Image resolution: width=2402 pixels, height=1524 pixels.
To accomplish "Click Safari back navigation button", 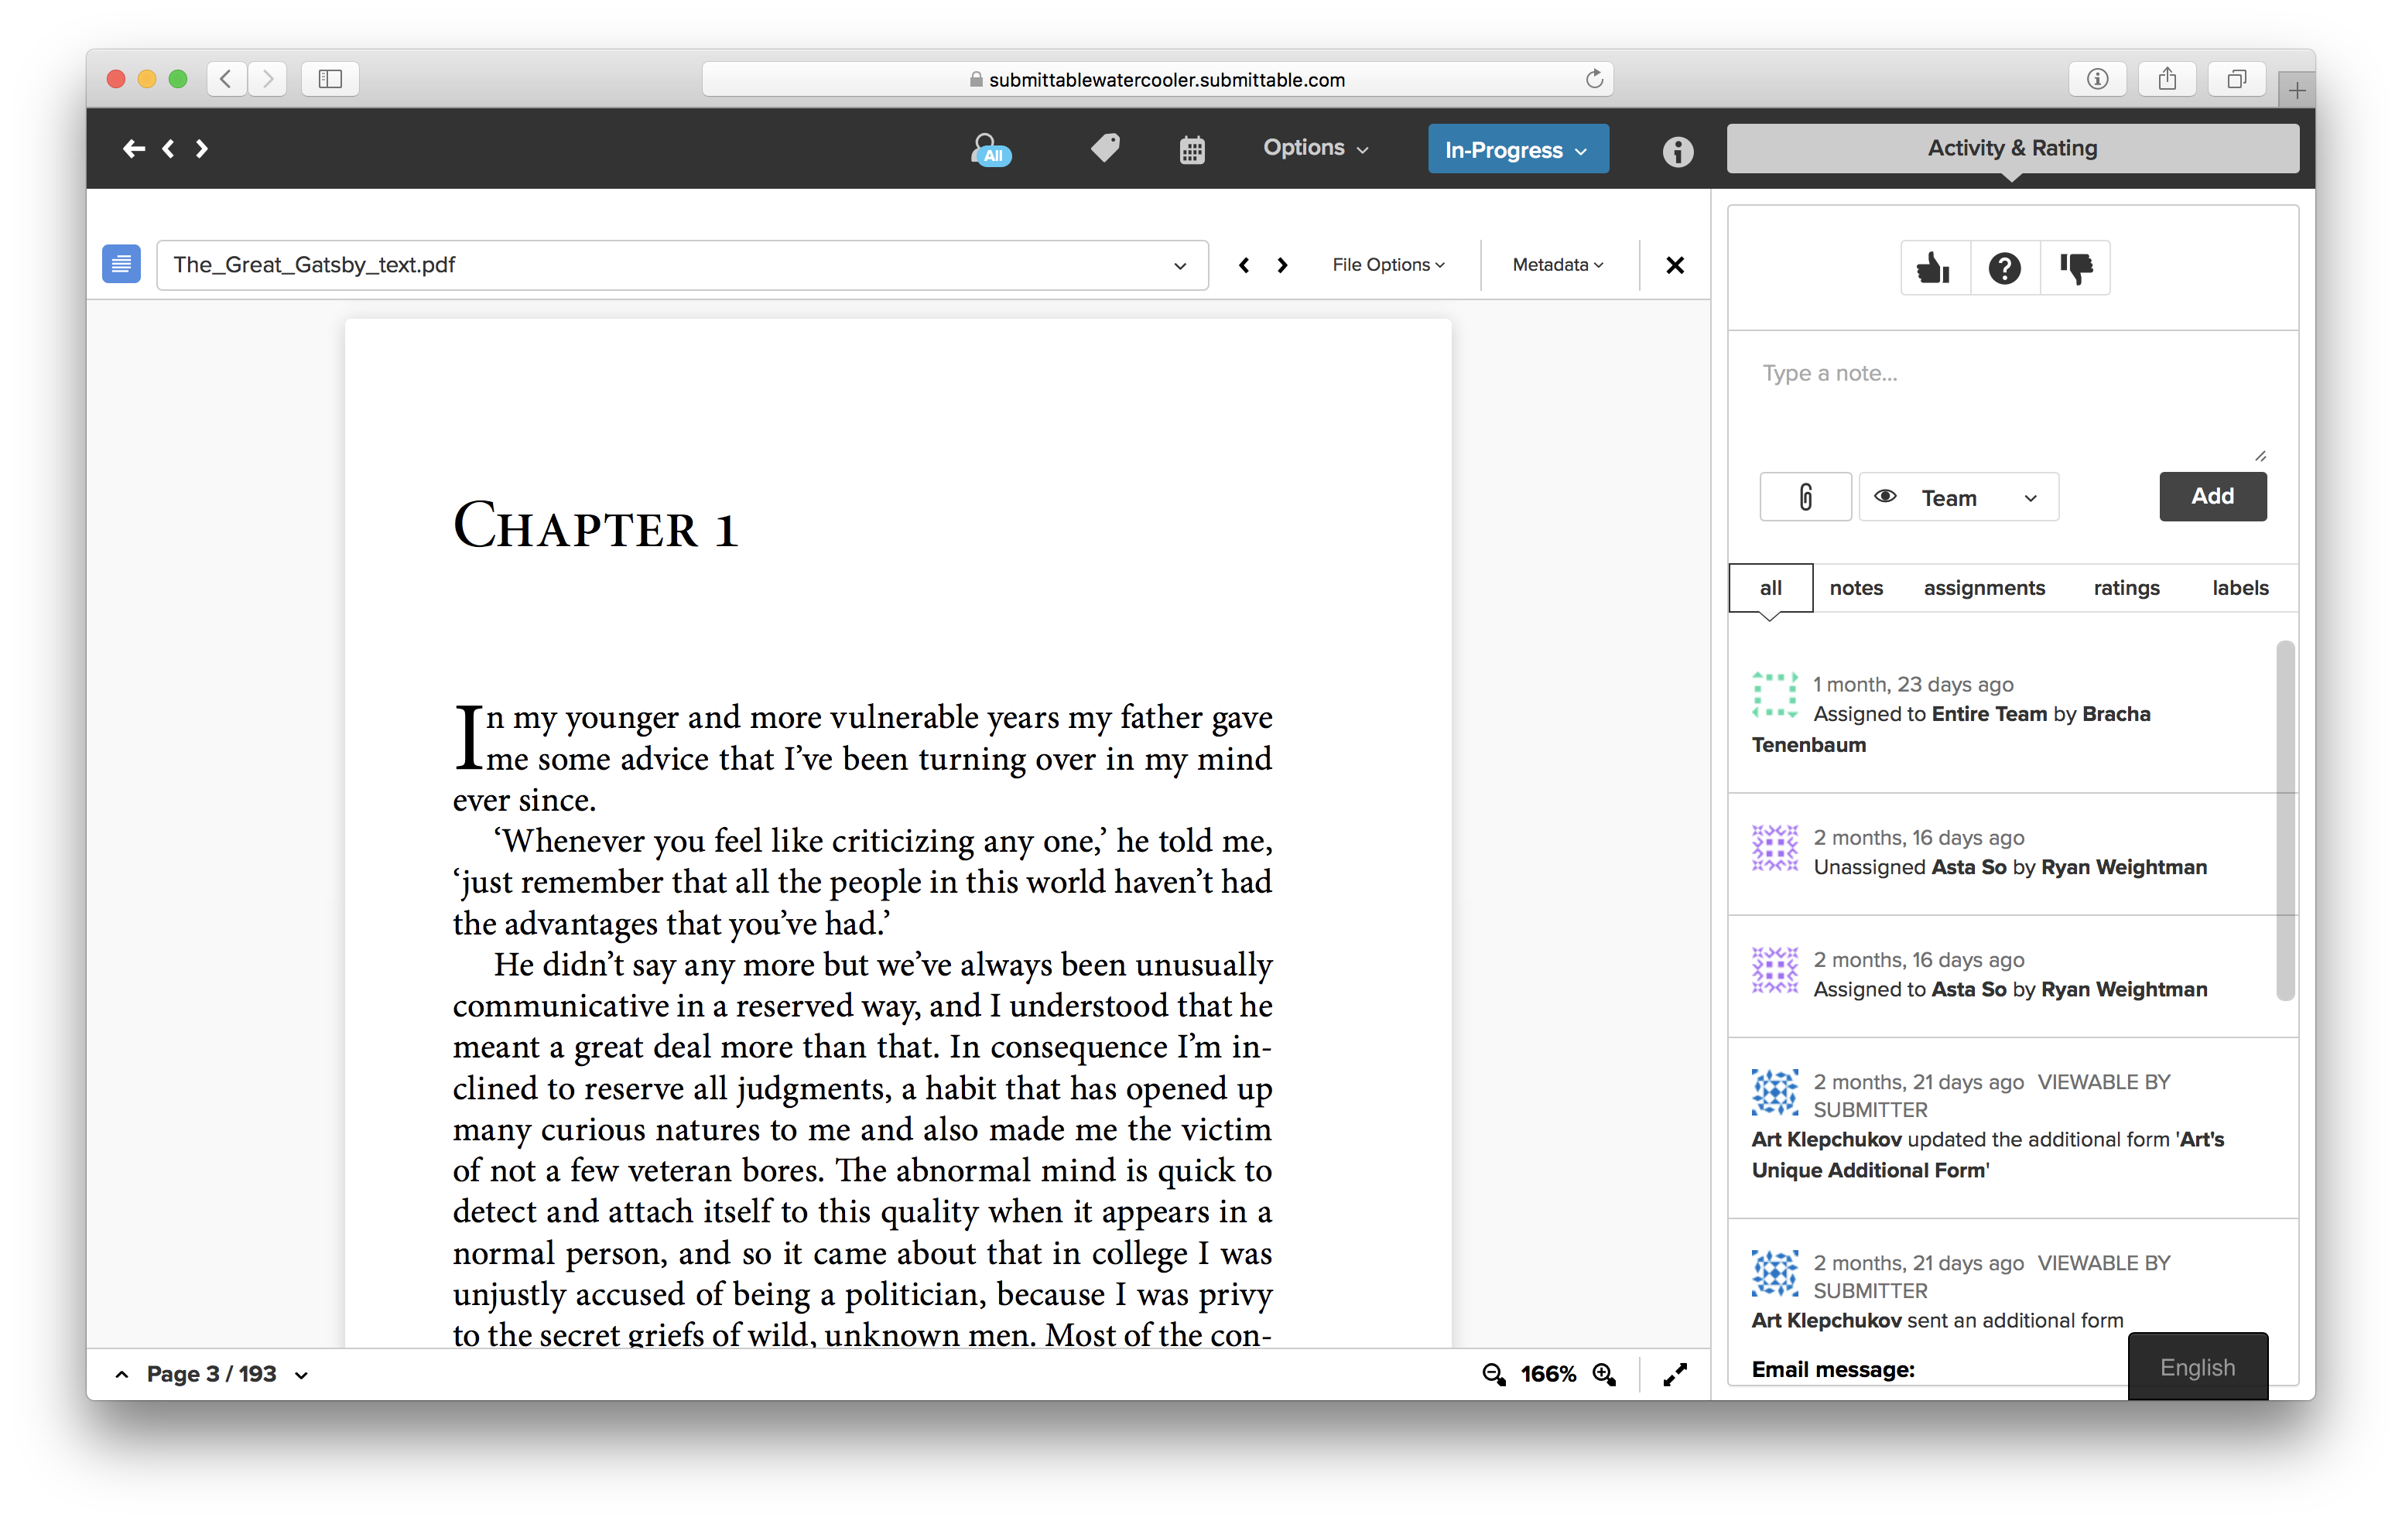I will (227, 79).
